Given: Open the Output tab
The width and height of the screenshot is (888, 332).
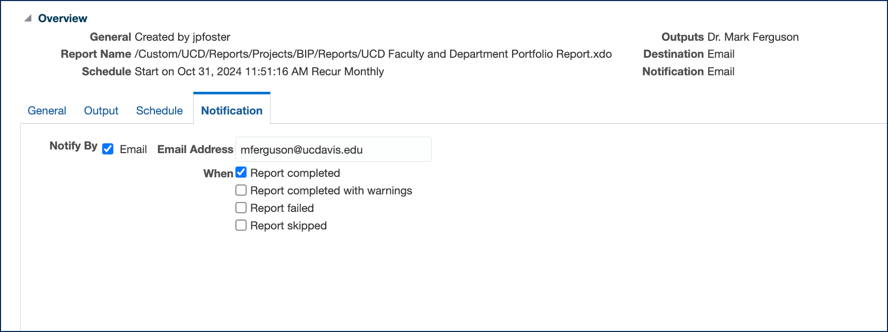Looking at the screenshot, I should pos(101,111).
